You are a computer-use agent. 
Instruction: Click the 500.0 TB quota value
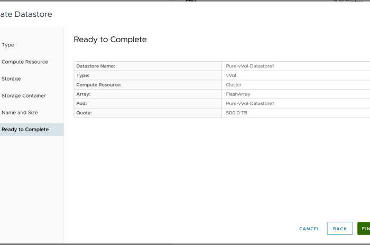tap(236, 113)
